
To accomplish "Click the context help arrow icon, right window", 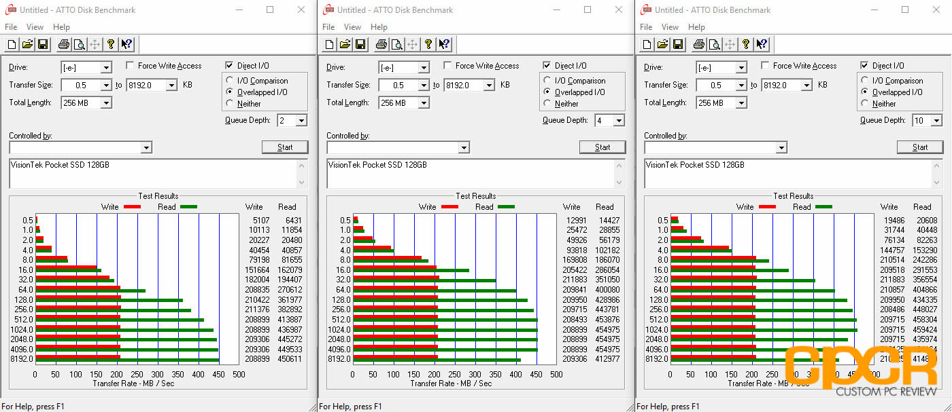I will coord(762,45).
